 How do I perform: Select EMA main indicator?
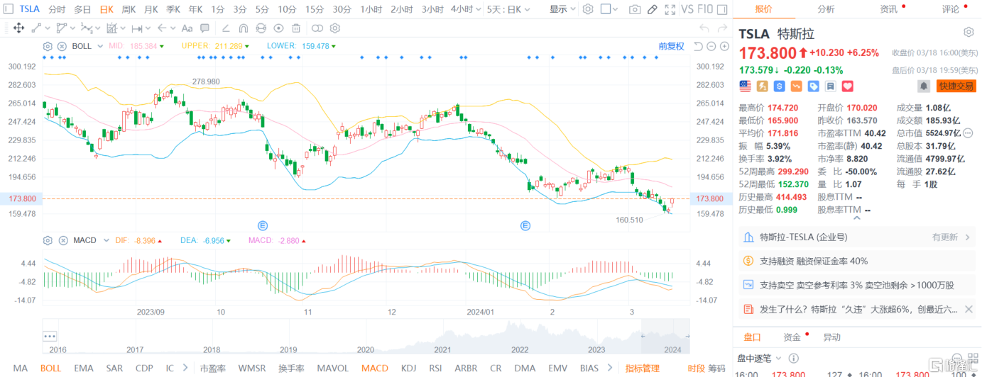(83, 368)
